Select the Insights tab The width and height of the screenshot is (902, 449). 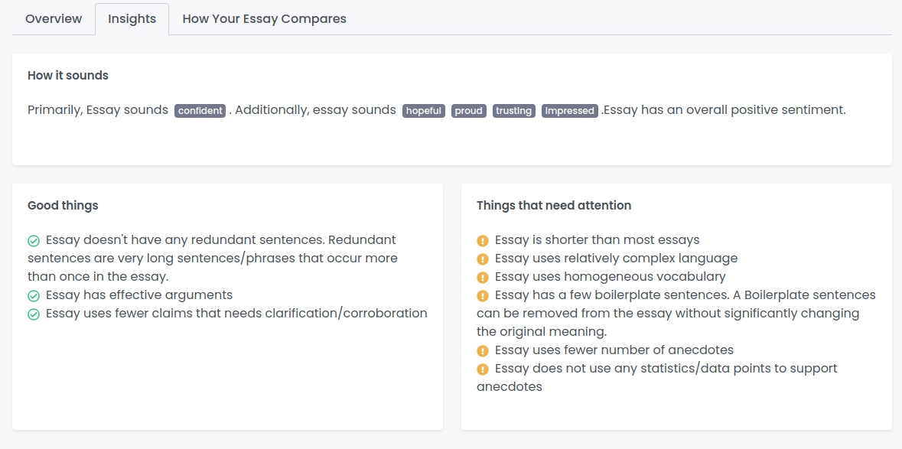coord(132,19)
